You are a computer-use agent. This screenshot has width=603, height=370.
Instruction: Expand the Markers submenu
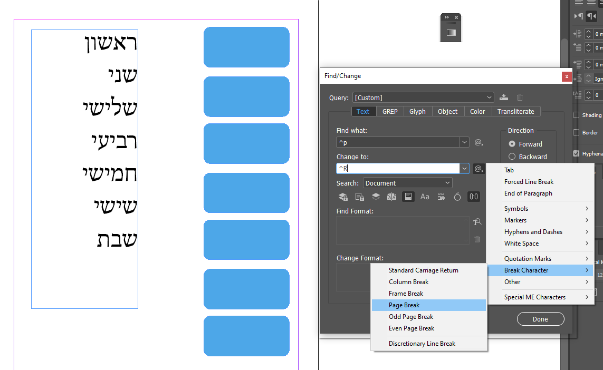click(x=541, y=220)
